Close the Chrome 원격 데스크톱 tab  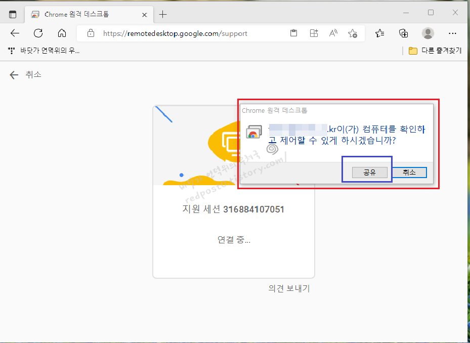pyautogui.click(x=145, y=15)
